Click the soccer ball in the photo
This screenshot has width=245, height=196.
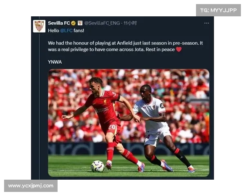(98, 166)
